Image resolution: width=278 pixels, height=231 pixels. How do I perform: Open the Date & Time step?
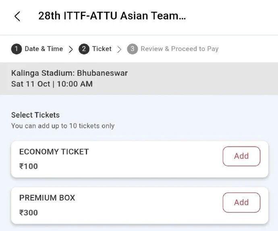[44, 49]
